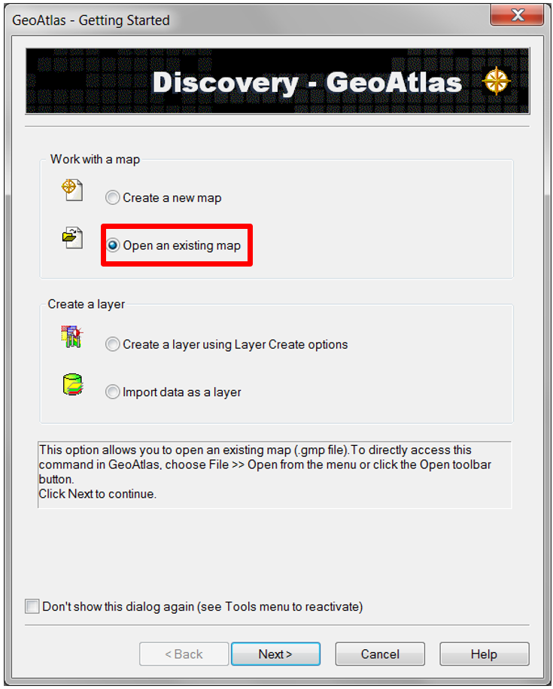Select the Create a new map radio button

click(x=113, y=198)
